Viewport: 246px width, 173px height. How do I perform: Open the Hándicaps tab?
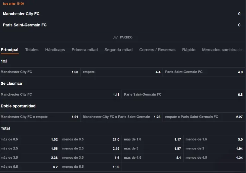[55, 50]
